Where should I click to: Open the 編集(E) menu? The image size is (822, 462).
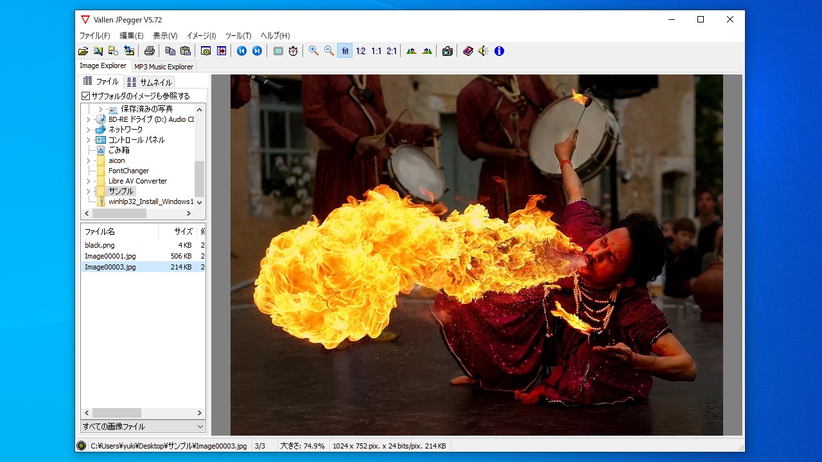tap(132, 36)
